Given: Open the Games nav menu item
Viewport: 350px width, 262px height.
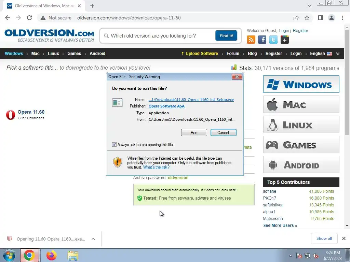Looking at the screenshot, I should (x=74, y=54).
